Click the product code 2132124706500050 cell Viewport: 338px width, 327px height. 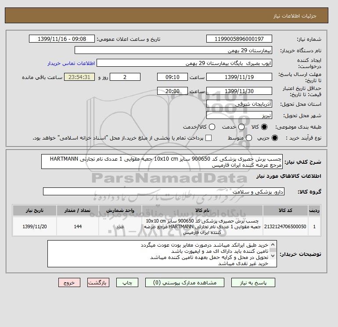coord(285,226)
